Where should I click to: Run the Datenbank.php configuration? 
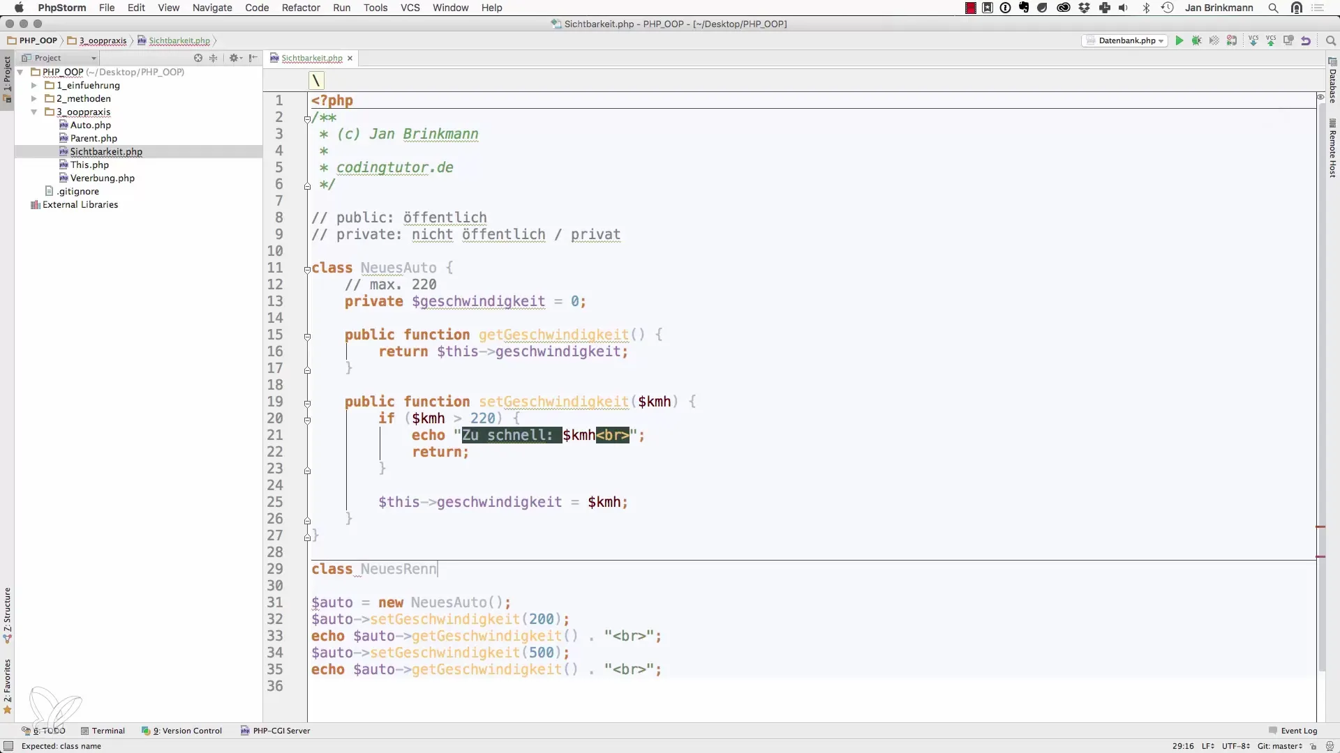pos(1179,40)
